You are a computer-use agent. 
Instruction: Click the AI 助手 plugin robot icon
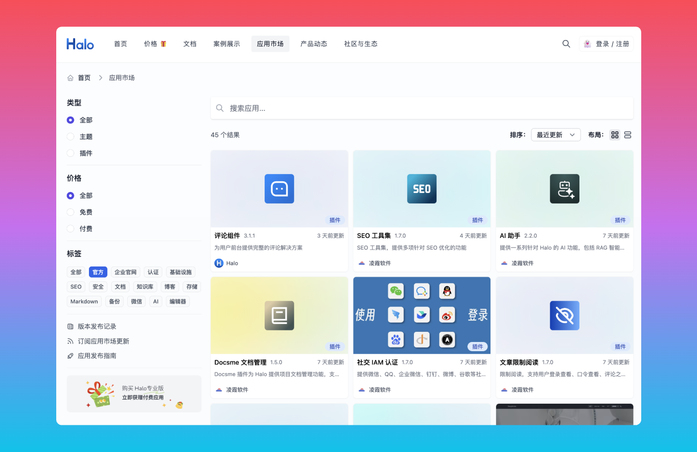564,189
